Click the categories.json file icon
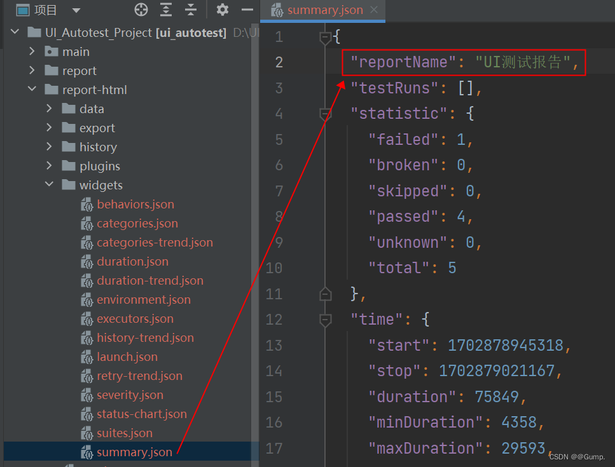Image resolution: width=615 pixels, height=467 pixels. pyautogui.click(x=86, y=224)
